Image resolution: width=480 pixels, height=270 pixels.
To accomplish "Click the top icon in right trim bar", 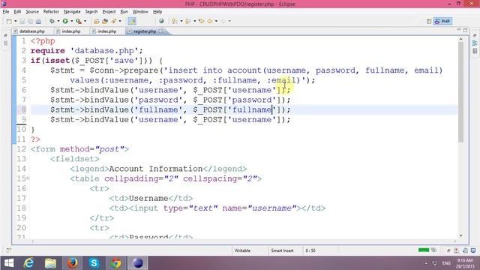I will pyautogui.click(x=475, y=35).
